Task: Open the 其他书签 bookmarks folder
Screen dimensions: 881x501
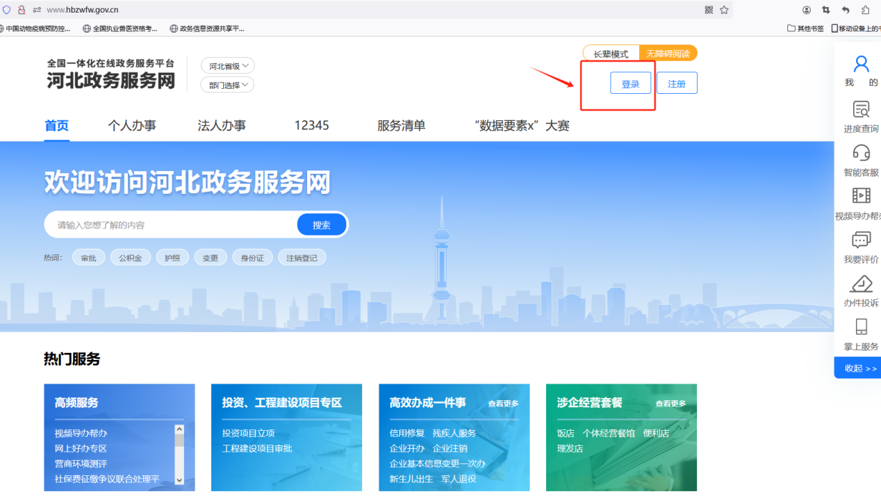Action: [805, 28]
